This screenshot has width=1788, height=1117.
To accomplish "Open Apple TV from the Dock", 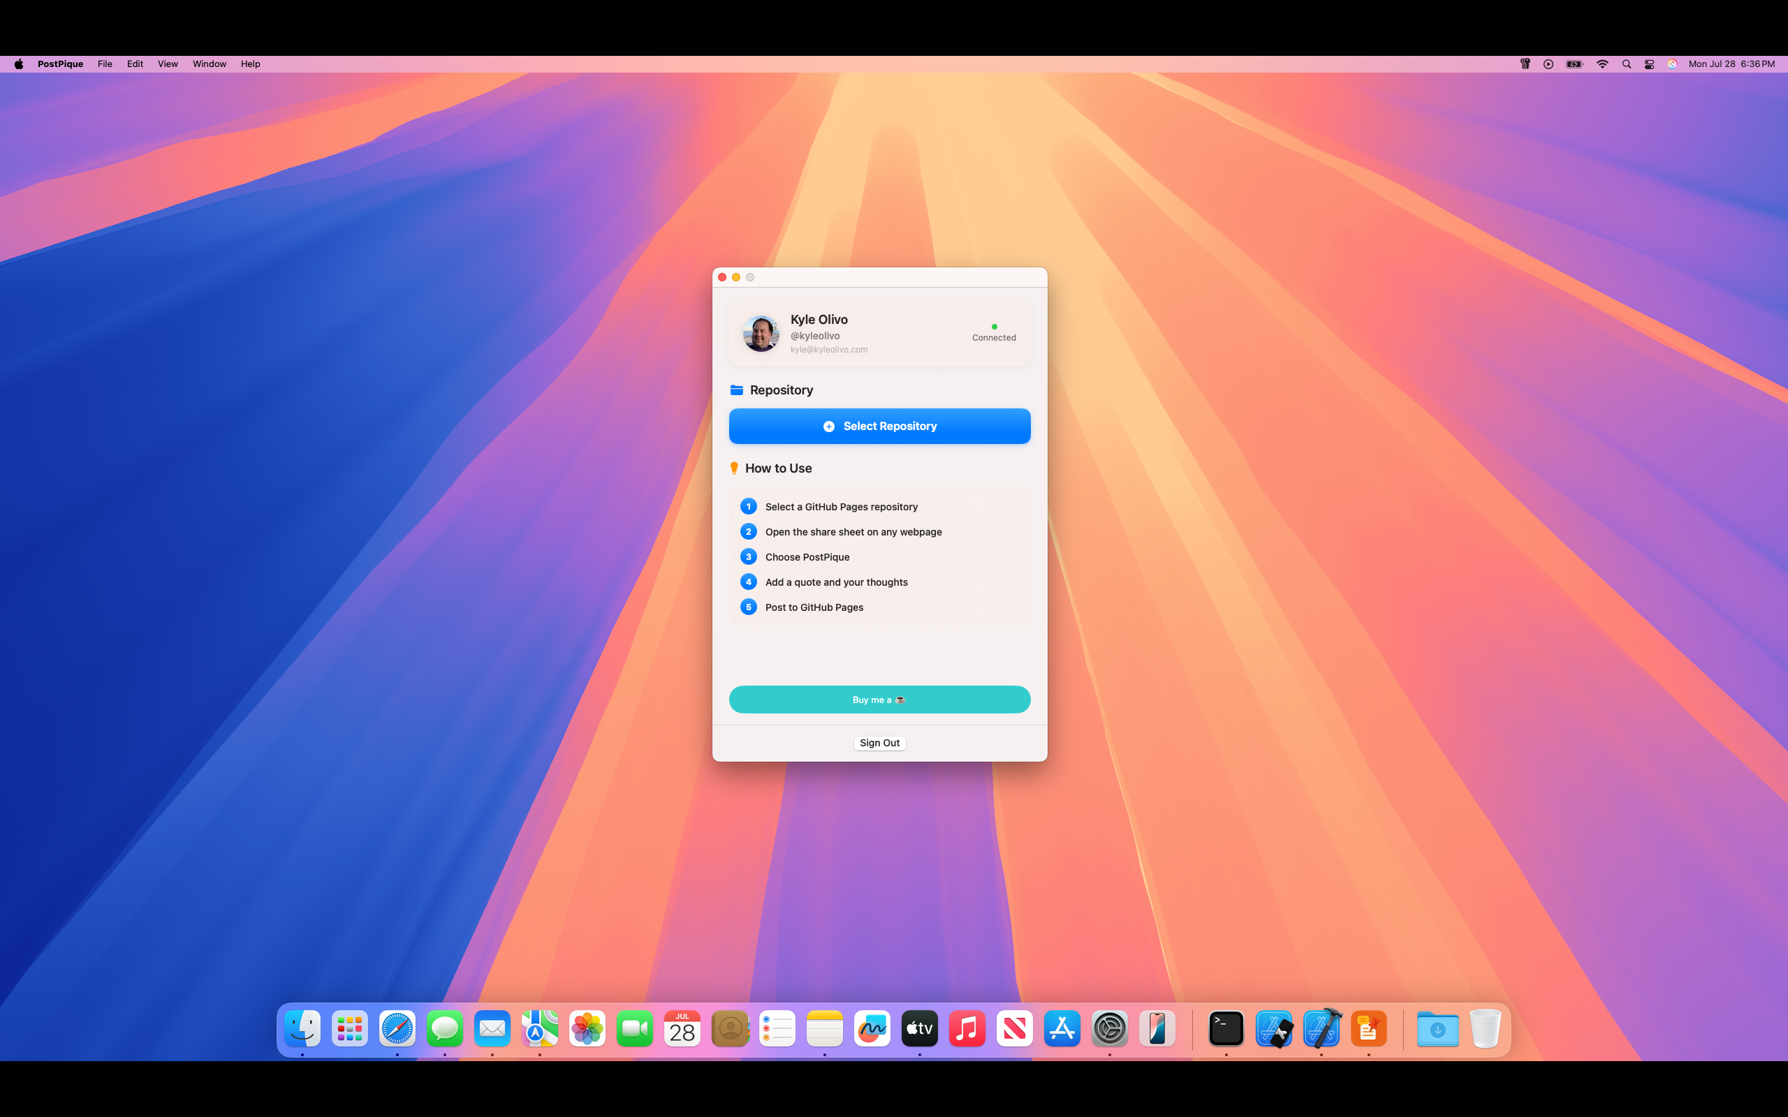I will [x=920, y=1028].
